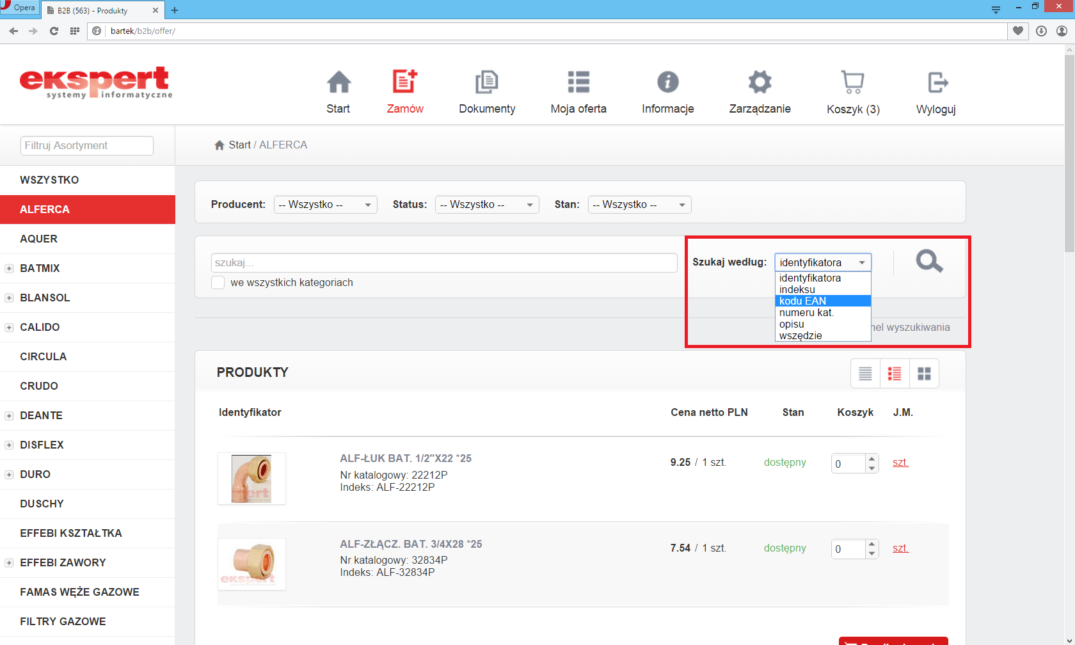
Task: Open ALF-ZŁĄCZ. fitting thumbnail
Action: [251, 564]
